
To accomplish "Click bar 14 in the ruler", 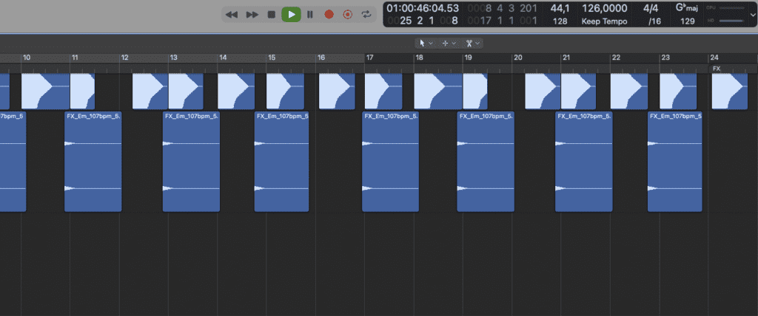I will 223,58.
